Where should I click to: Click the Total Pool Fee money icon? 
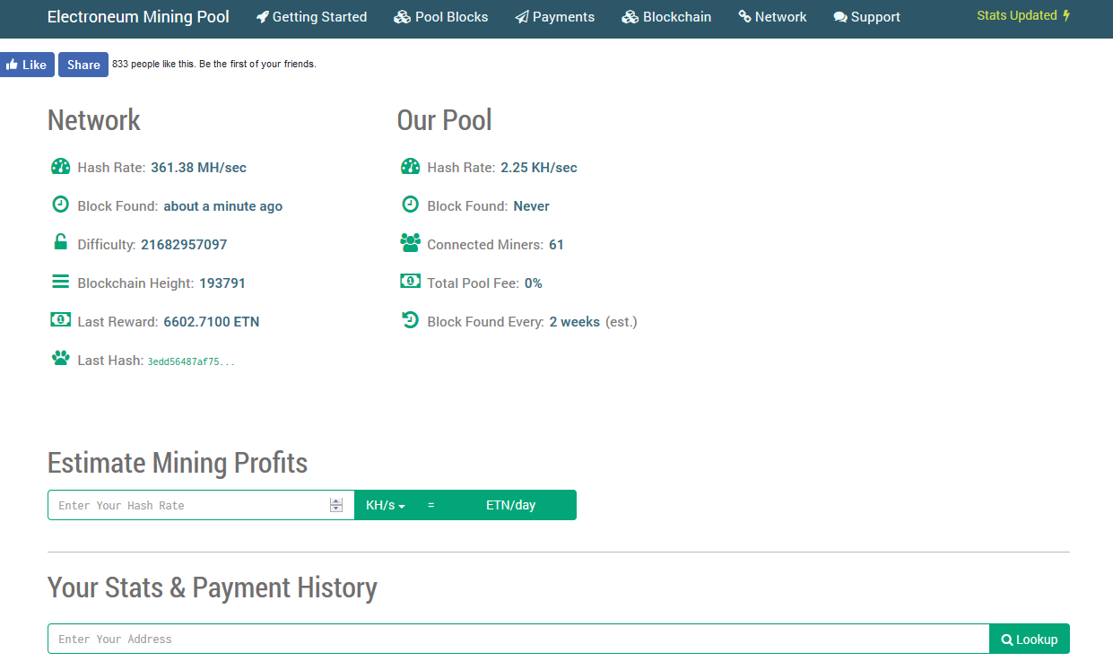tap(410, 281)
